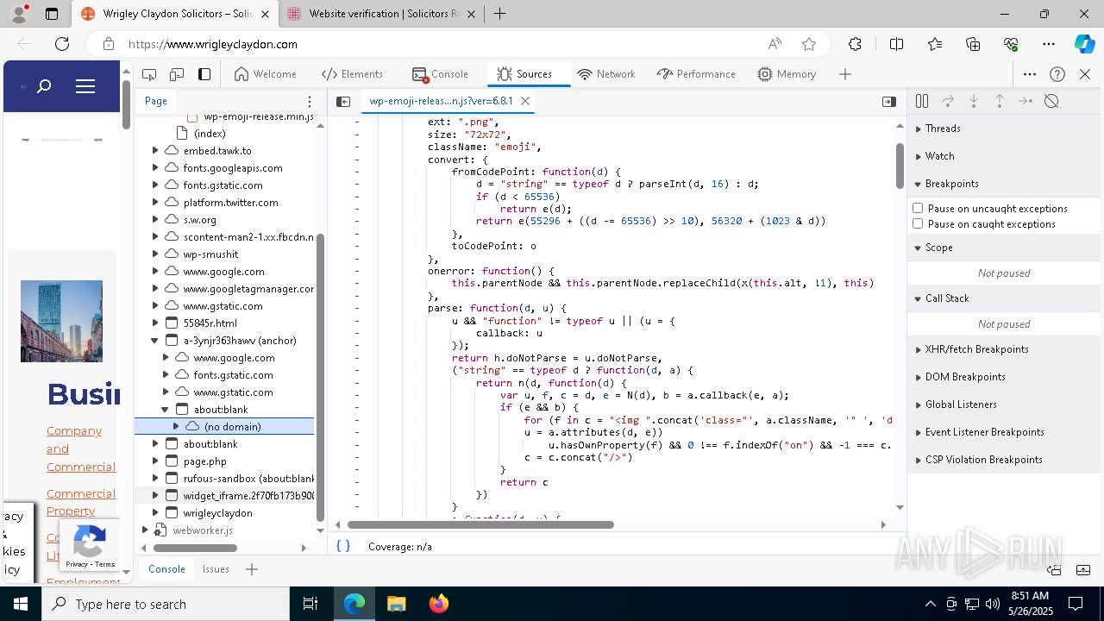Pretty print the source with braces icon

[343, 546]
